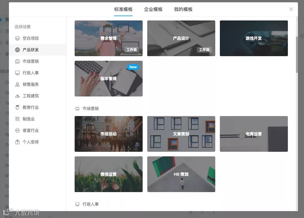The height and width of the screenshot is (218, 304).
Task: Open the H5 策划 template
Action: tap(181, 174)
